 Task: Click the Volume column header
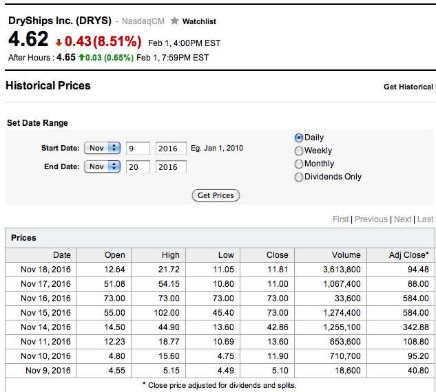coord(331,255)
